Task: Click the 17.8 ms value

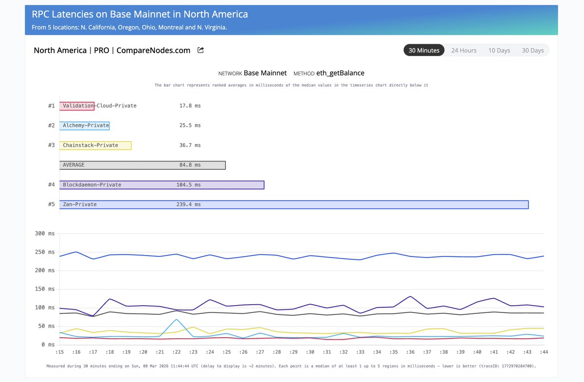Action: click(x=190, y=106)
